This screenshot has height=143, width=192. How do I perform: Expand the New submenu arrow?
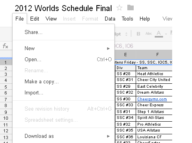point(108,49)
